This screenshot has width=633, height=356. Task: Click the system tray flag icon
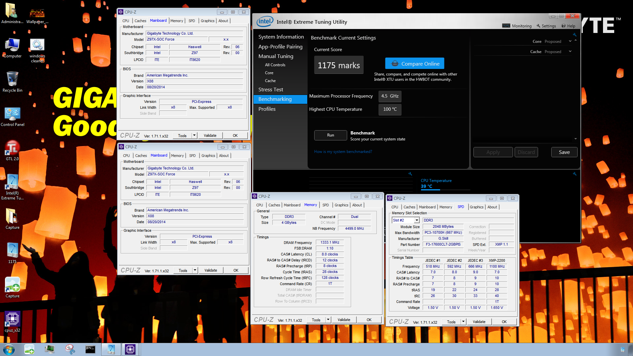click(622, 349)
